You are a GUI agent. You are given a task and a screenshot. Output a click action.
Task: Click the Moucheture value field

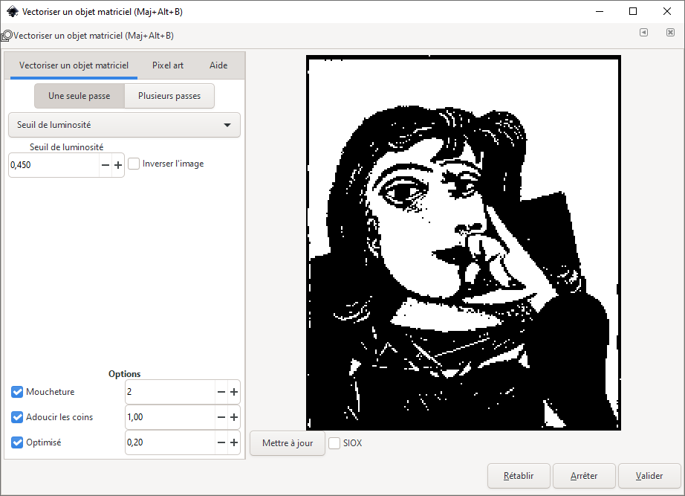tap(170, 392)
